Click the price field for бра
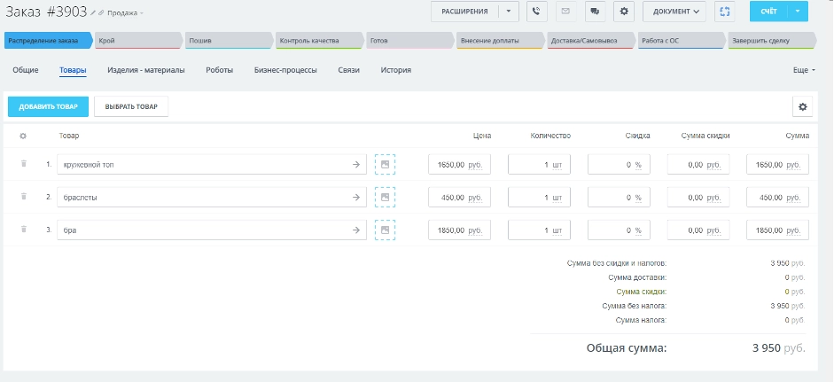 click(459, 230)
